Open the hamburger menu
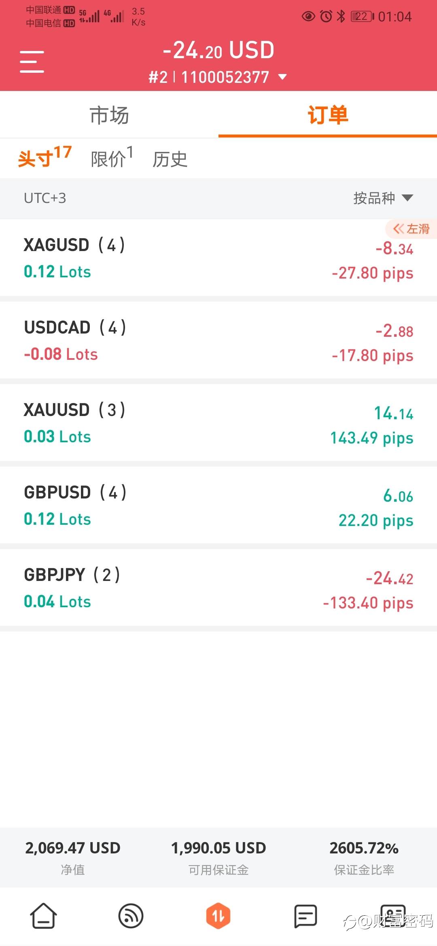The height and width of the screenshot is (946, 437). 32,62
